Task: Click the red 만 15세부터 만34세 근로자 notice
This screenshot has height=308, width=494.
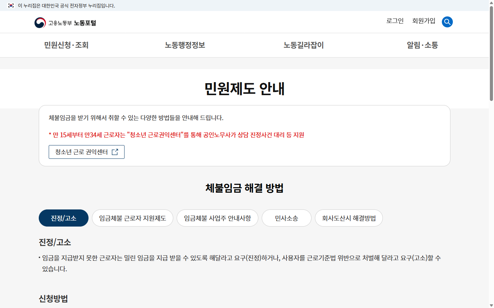Action: pos(176,135)
